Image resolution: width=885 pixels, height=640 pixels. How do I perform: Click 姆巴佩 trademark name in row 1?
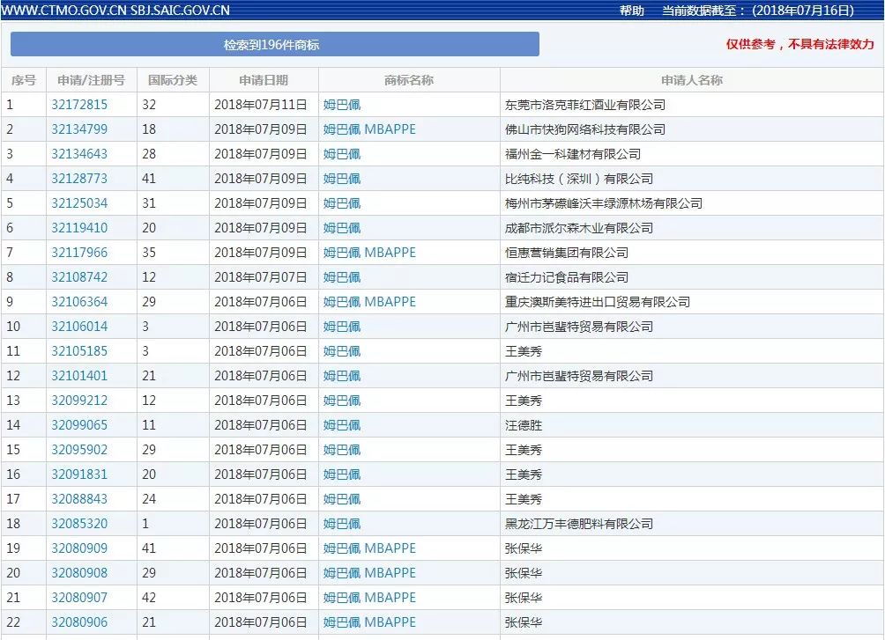(x=342, y=105)
